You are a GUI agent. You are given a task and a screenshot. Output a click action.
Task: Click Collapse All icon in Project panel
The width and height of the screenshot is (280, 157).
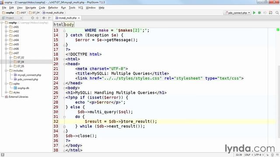(x=37, y=18)
